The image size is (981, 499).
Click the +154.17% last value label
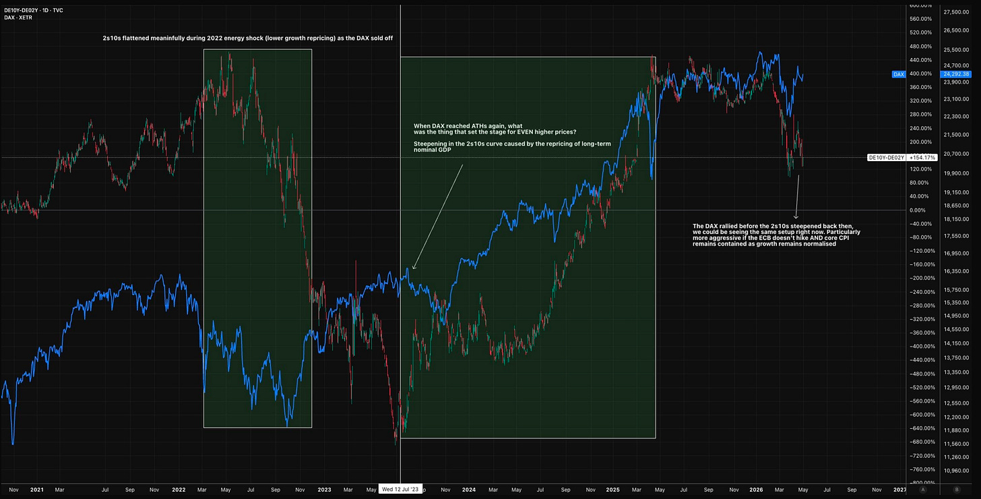(923, 157)
